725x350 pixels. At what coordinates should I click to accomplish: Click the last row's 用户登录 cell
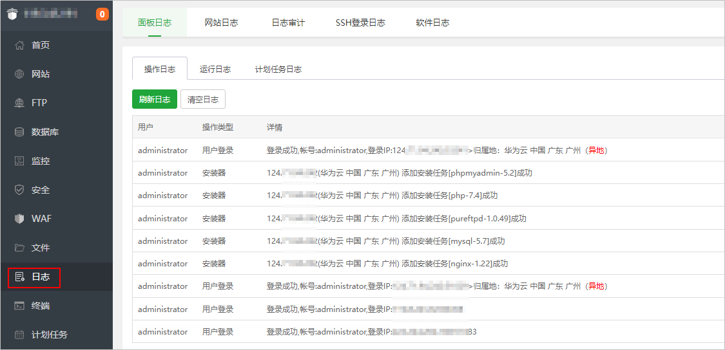pos(218,332)
